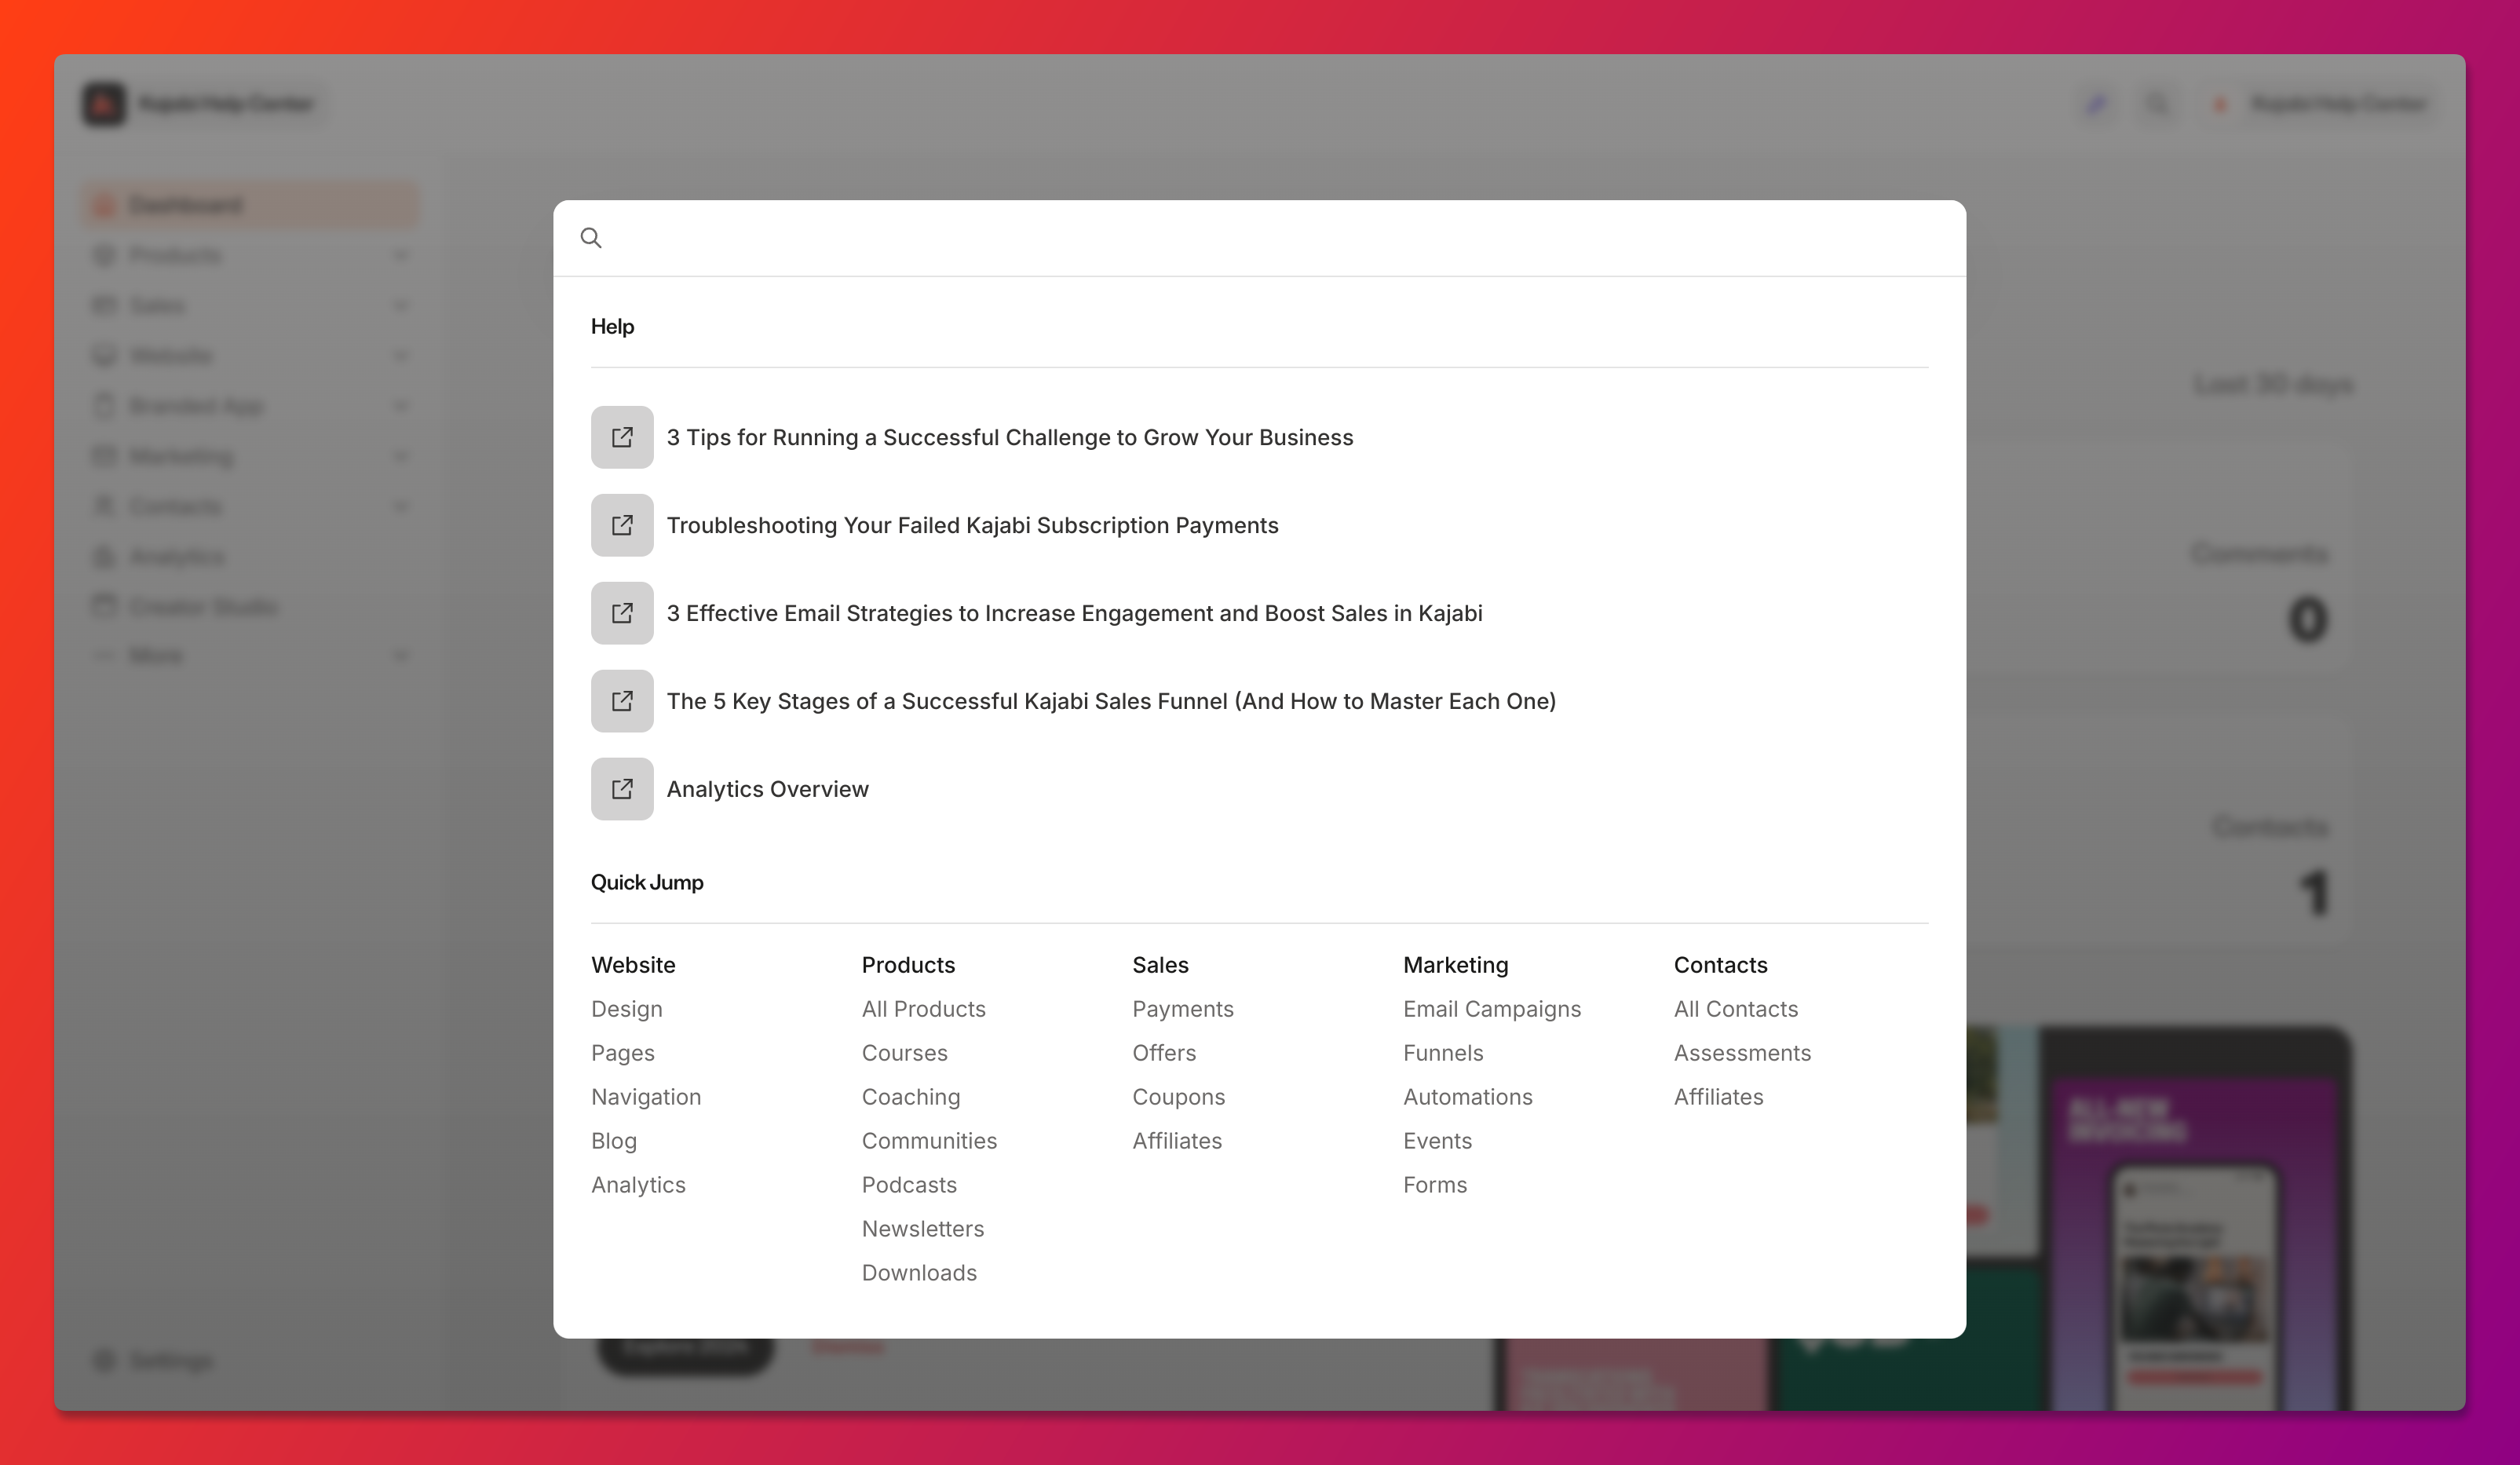Expand More chevron in background sidebar
Image resolution: width=2520 pixels, height=1465 pixels.
pos(401,656)
